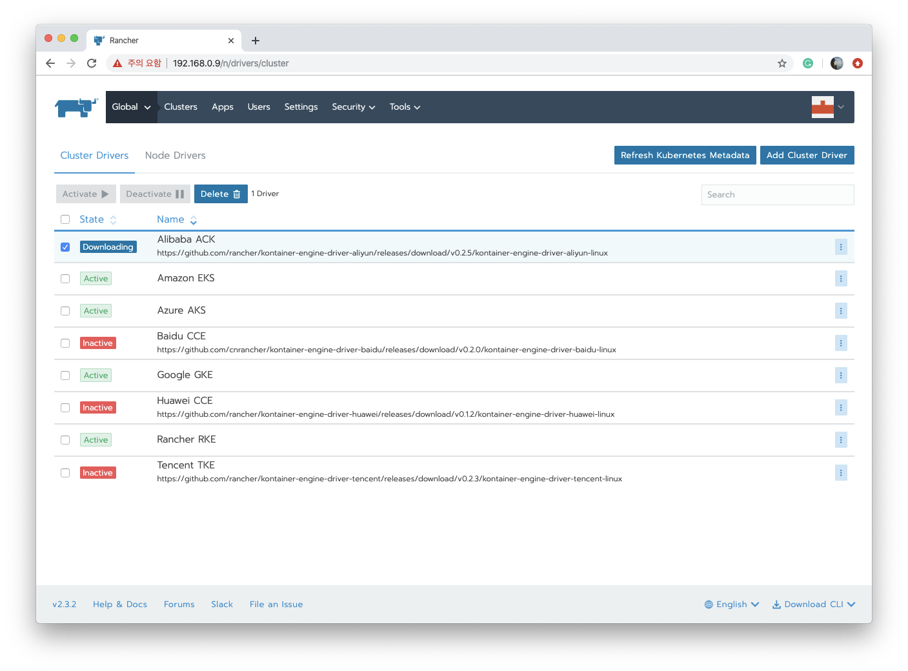Click the browser address bar URL
The image size is (908, 671).
click(231, 63)
